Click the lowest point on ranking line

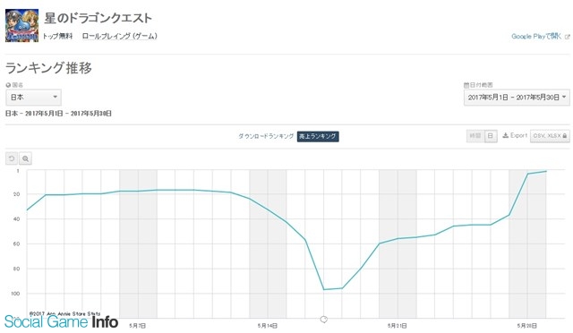[324, 289]
